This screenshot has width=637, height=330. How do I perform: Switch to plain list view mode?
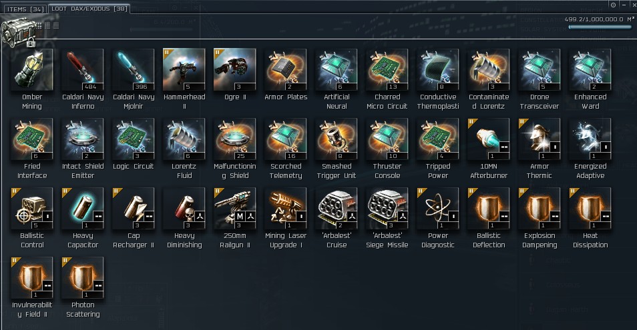coord(56,25)
